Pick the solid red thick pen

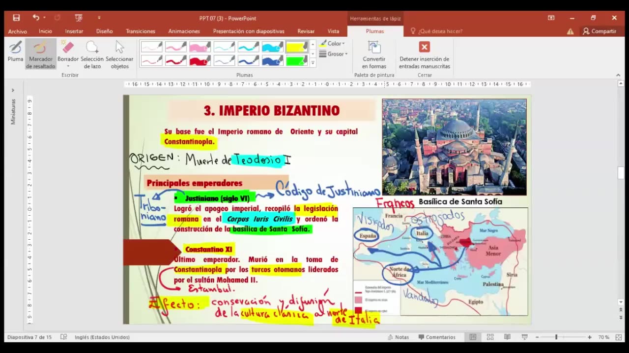pos(200,60)
